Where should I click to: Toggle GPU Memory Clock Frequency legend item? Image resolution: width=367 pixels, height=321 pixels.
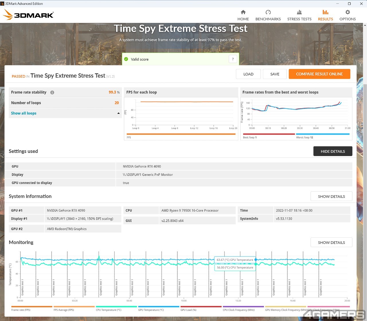286,308
